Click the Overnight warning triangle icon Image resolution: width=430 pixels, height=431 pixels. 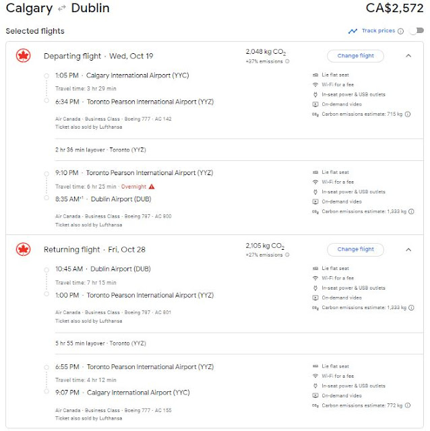coord(152,187)
